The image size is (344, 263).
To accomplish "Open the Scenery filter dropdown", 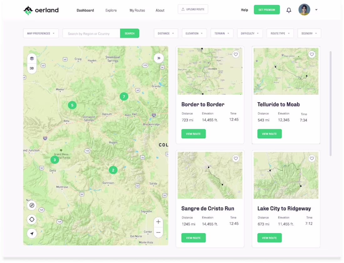I will [x=309, y=33].
